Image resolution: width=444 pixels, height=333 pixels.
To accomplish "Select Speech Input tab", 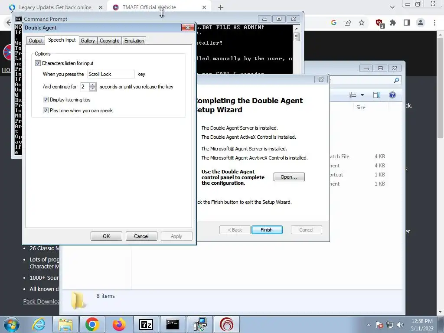I will pyautogui.click(x=62, y=40).
